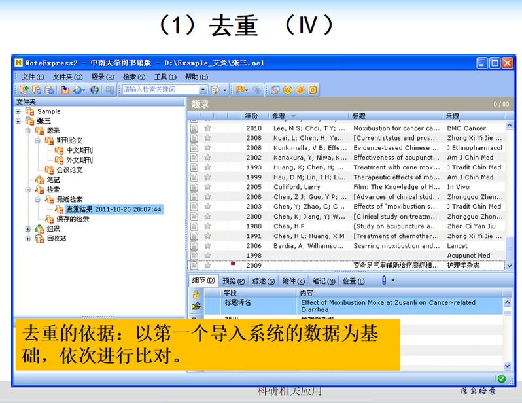Sort by the 标题 column header
This screenshot has height=403, width=522.
[x=396, y=116]
